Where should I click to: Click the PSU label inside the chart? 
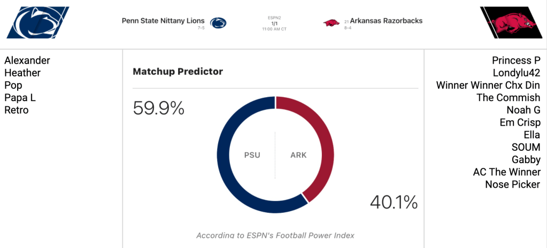(x=252, y=155)
